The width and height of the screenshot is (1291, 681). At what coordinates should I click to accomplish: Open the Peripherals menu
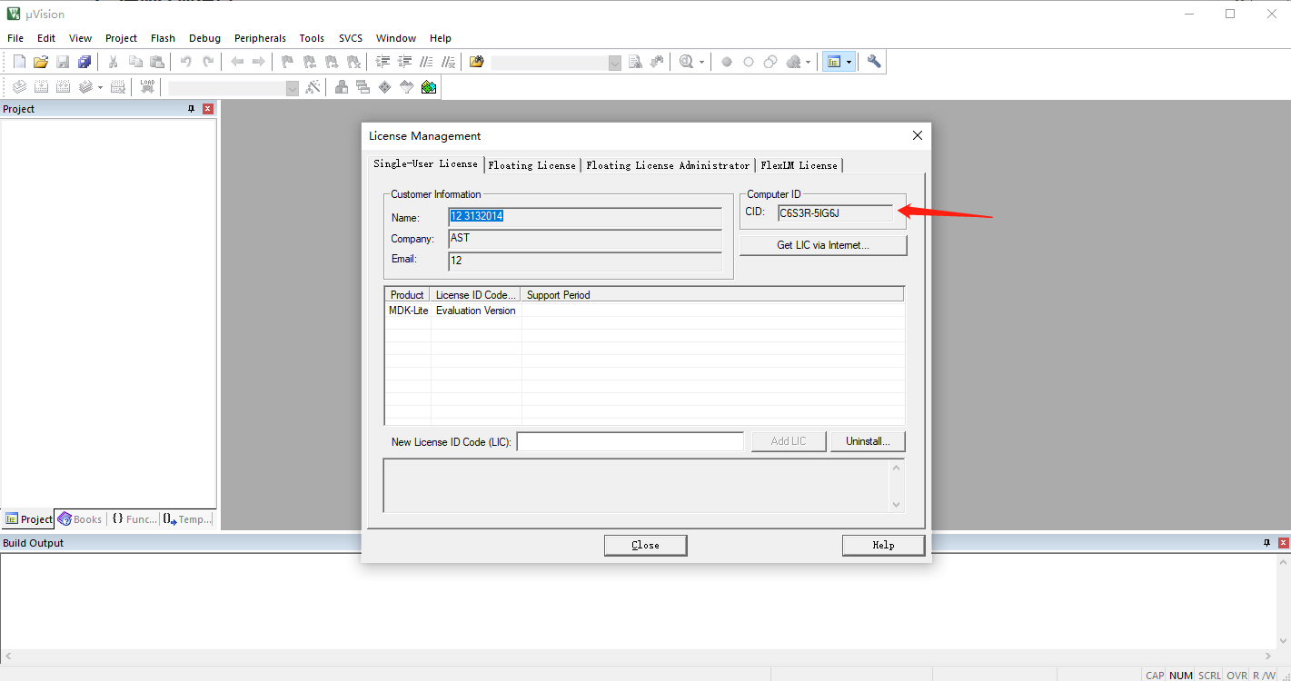pos(260,38)
